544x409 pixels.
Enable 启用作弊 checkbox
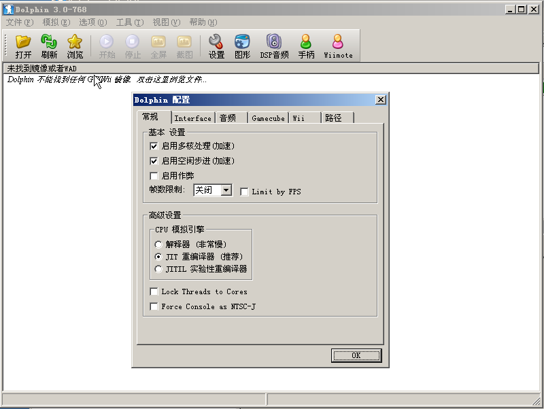tap(154, 176)
